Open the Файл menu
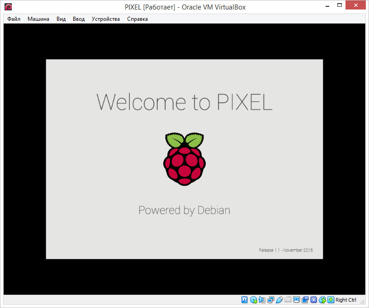This screenshot has width=369, height=308. (14, 19)
